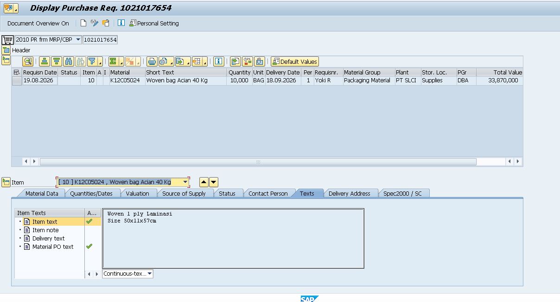Click the Print icon in item toolbar
Viewport: 560px width, 302px height.
click(x=152, y=62)
